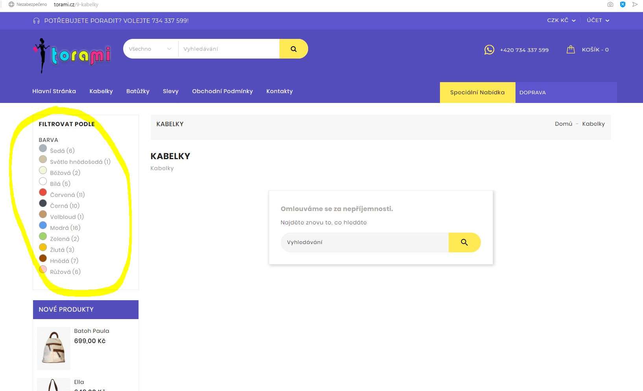Toggle the Hnědá brown color filter

43,258
